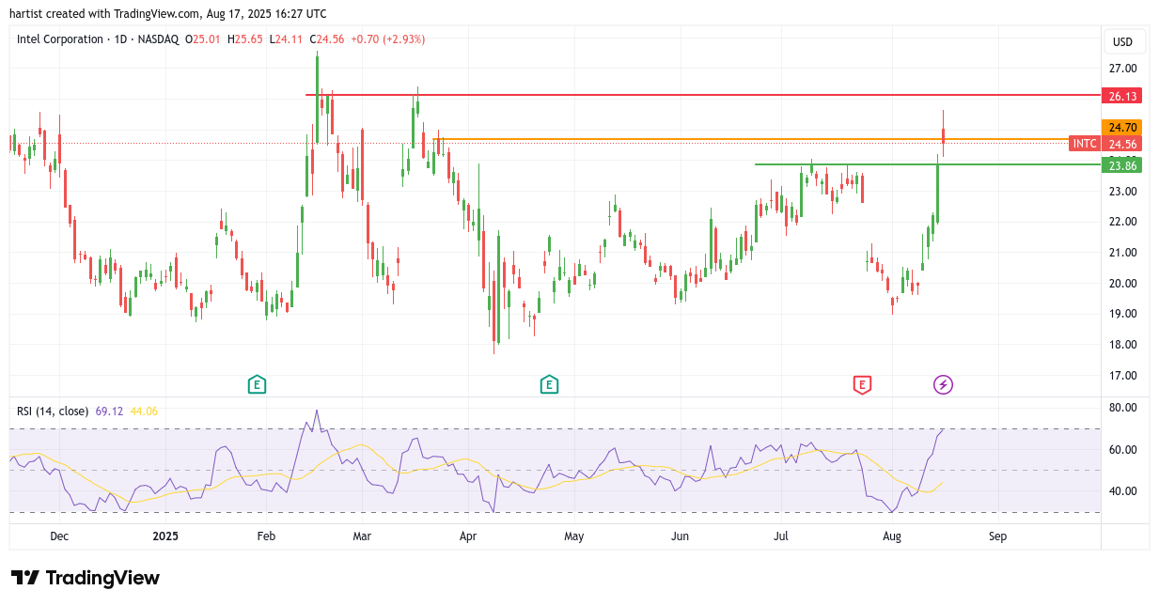
Task: Click the RSI moving average value 44.06
Action: (x=144, y=411)
